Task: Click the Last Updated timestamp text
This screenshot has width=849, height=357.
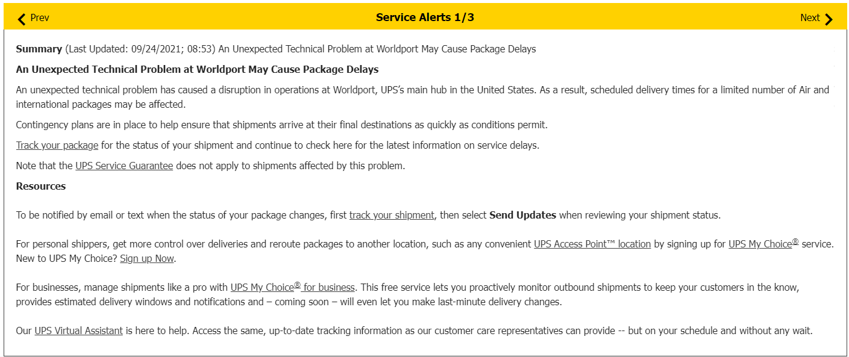Action: pos(140,49)
